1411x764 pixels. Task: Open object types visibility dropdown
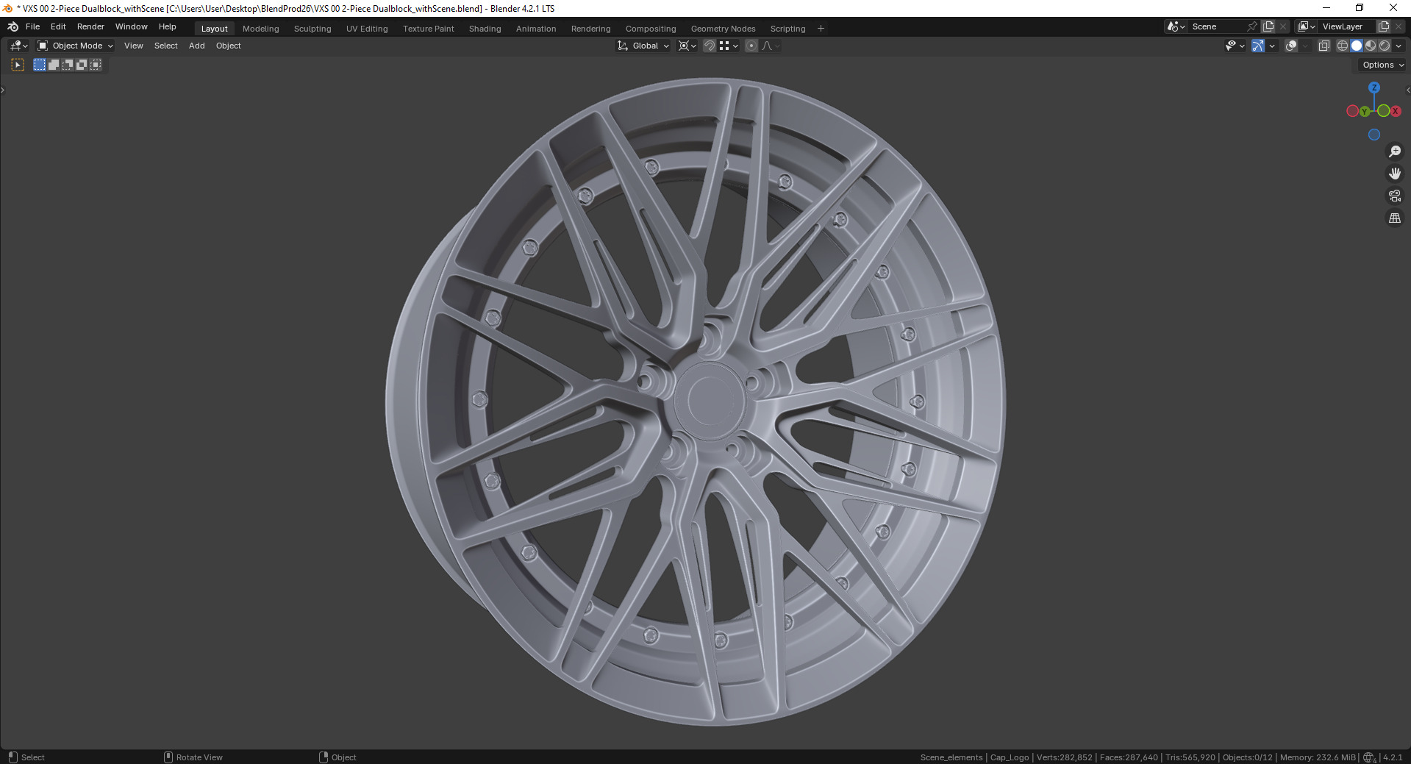(1235, 46)
